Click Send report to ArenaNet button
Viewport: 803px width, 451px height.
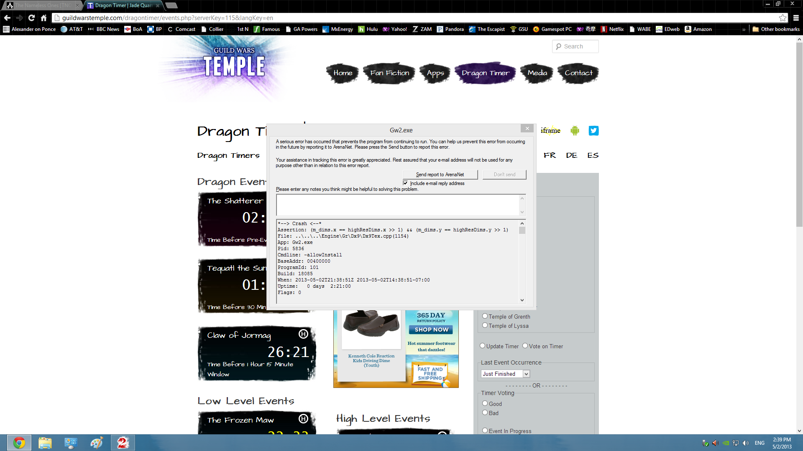click(x=440, y=175)
